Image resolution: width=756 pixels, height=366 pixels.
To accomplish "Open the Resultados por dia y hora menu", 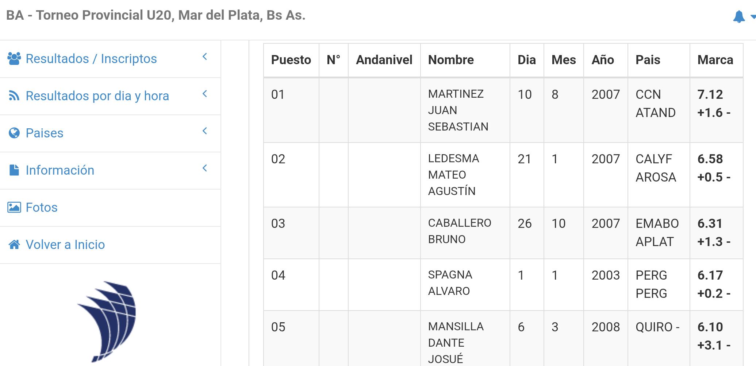I will 97,96.
